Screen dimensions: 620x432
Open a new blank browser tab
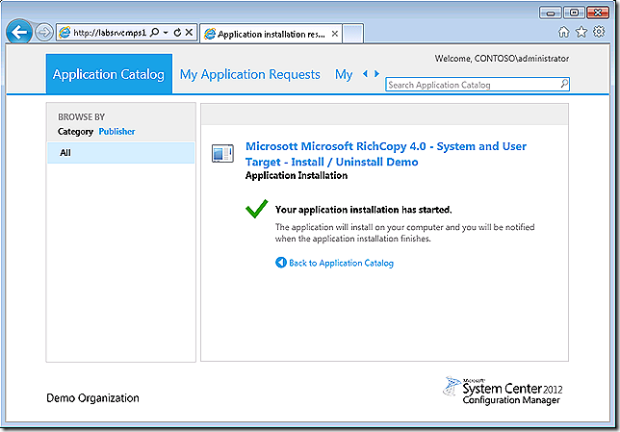(352, 34)
